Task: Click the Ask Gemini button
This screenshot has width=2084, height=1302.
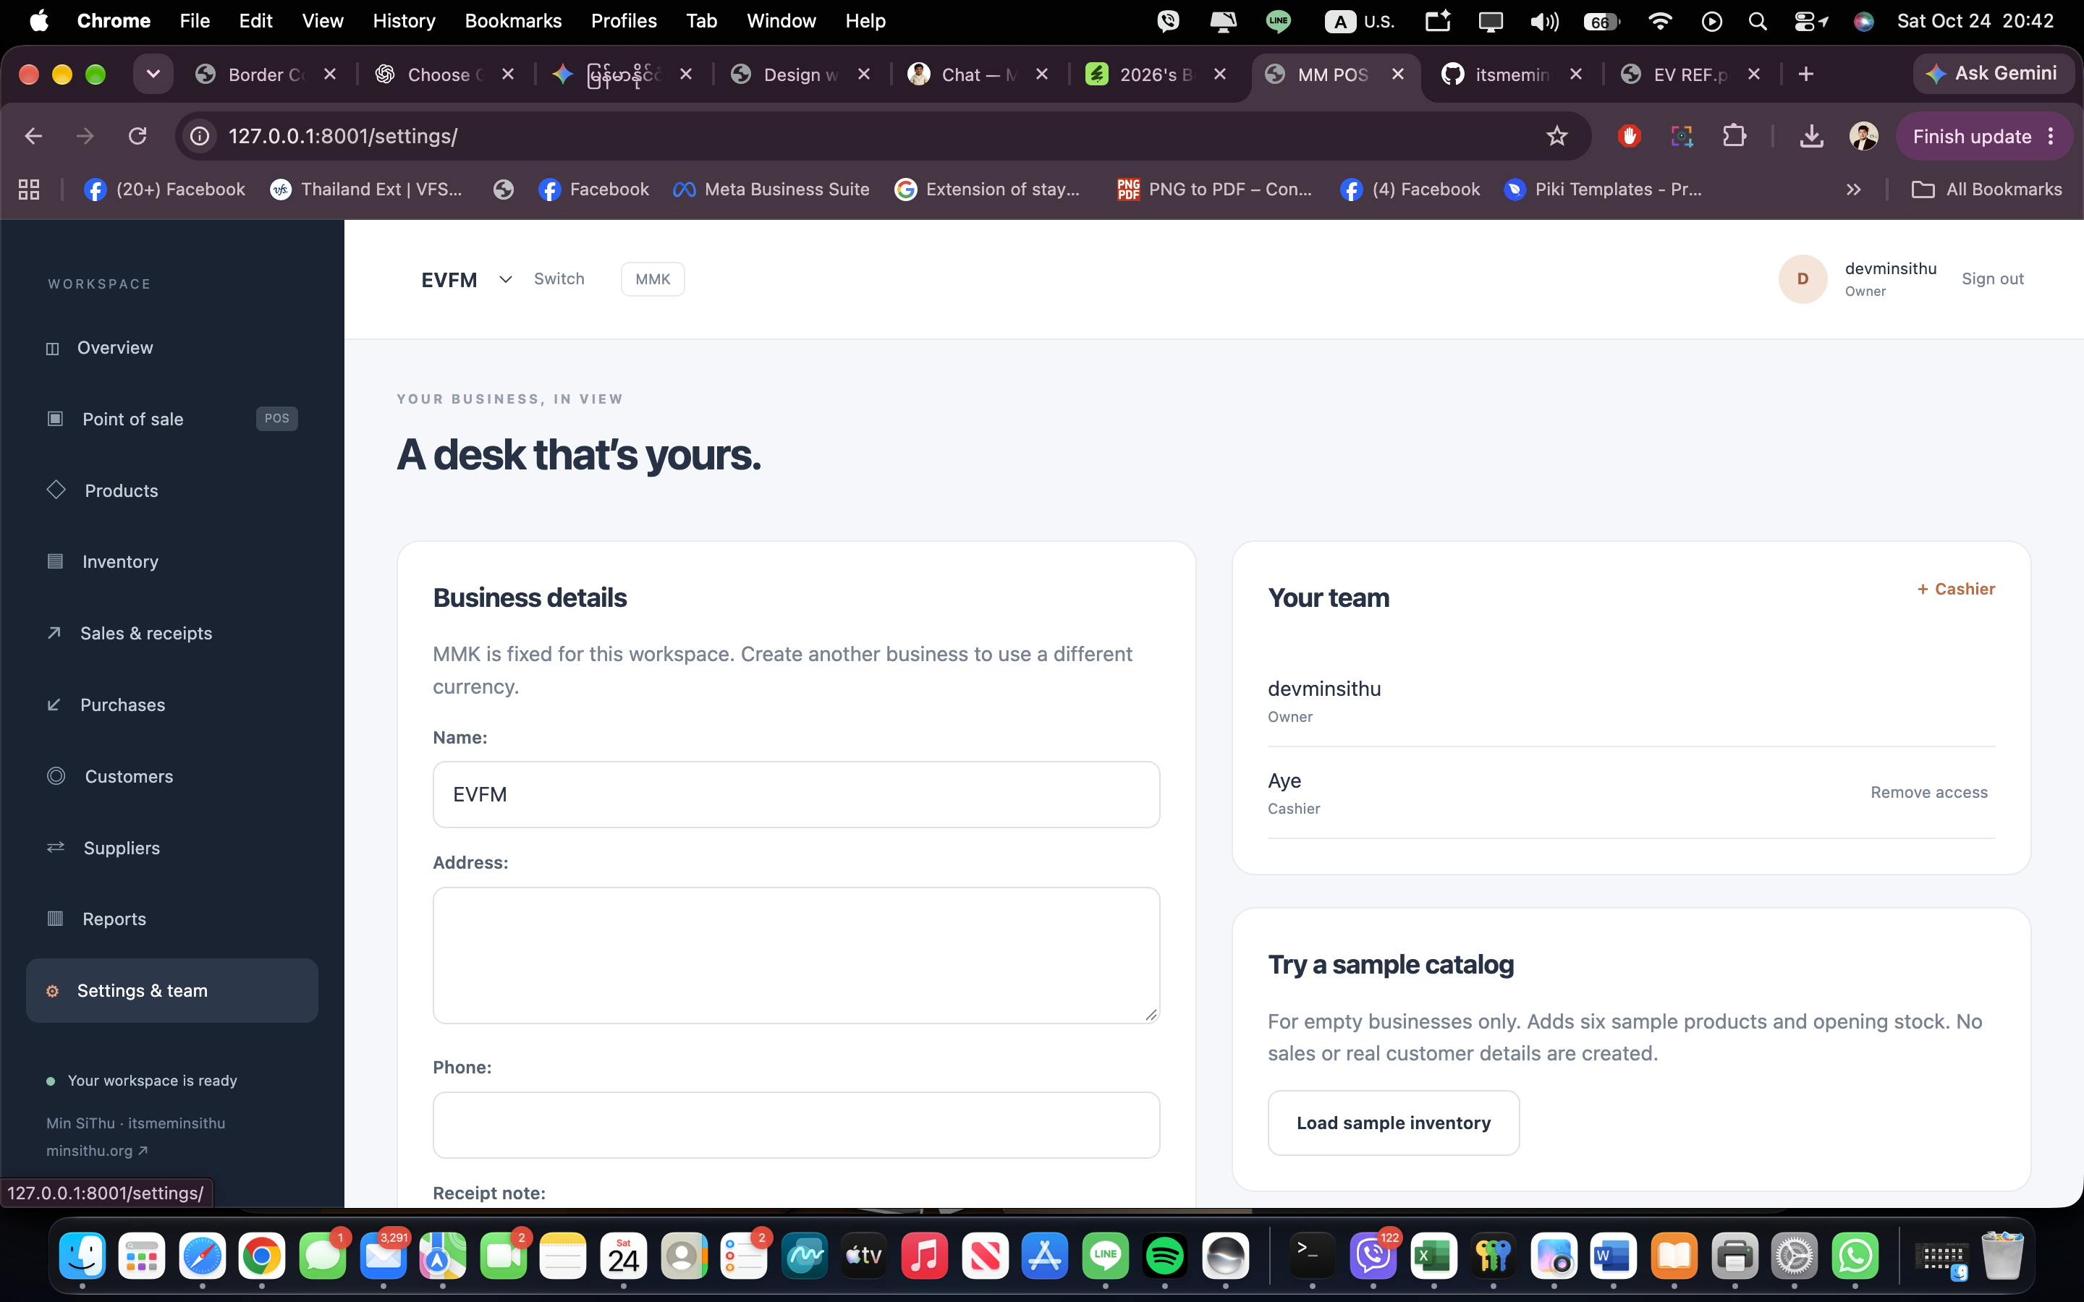Action: (1992, 74)
